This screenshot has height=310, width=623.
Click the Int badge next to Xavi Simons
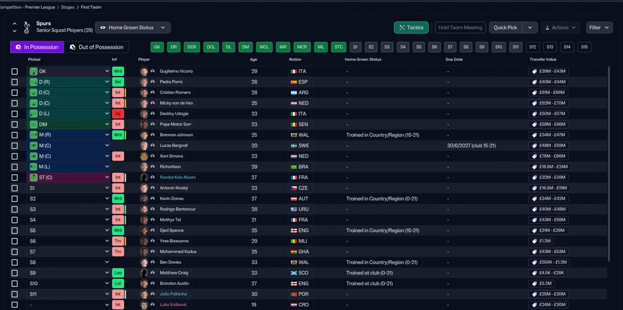(x=118, y=156)
